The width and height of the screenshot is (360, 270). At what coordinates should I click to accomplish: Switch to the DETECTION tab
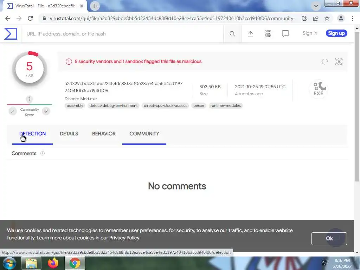point(32,134)
